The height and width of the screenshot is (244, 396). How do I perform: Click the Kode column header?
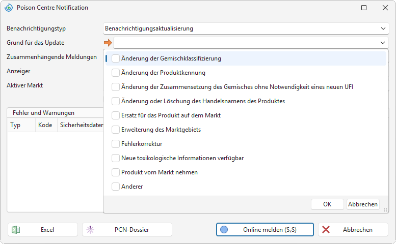[x=46, y=125]
